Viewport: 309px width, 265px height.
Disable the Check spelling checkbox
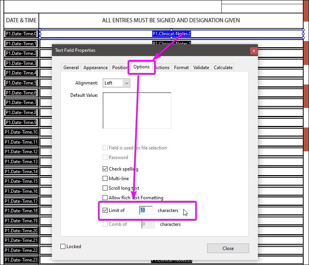(x=105, y=169)
